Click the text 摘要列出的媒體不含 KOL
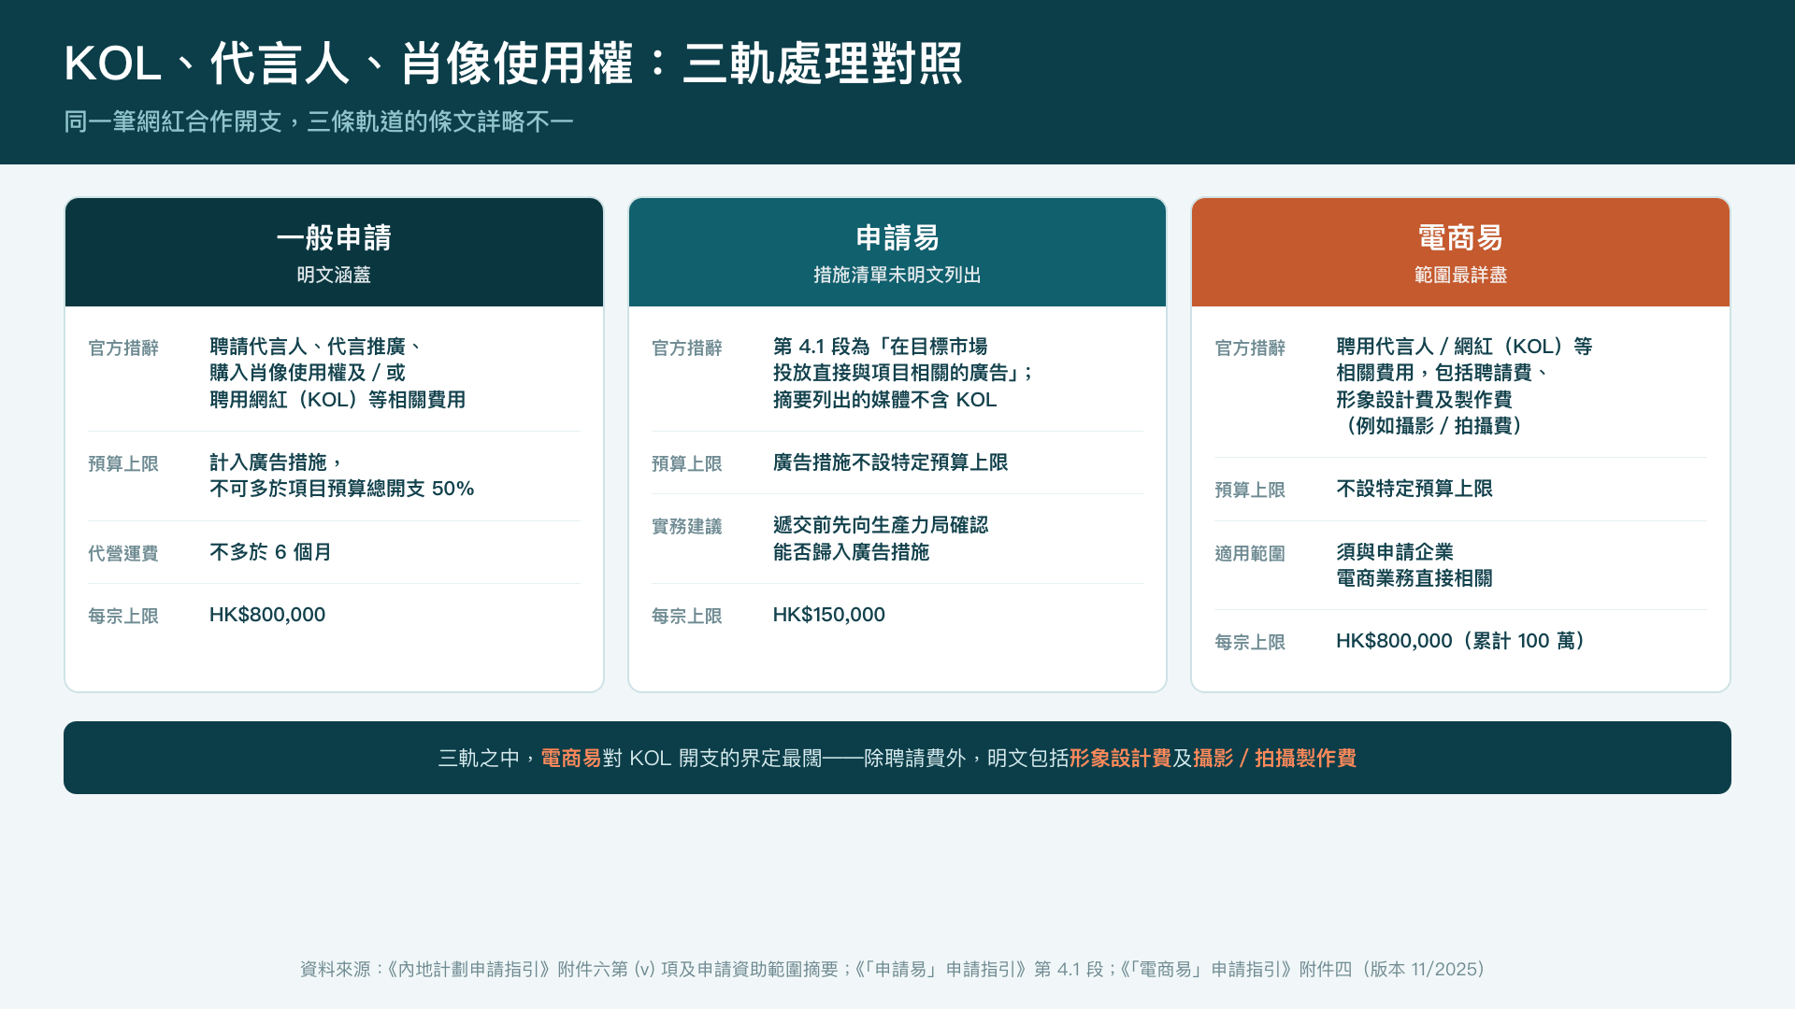 (x=885, y=400)
